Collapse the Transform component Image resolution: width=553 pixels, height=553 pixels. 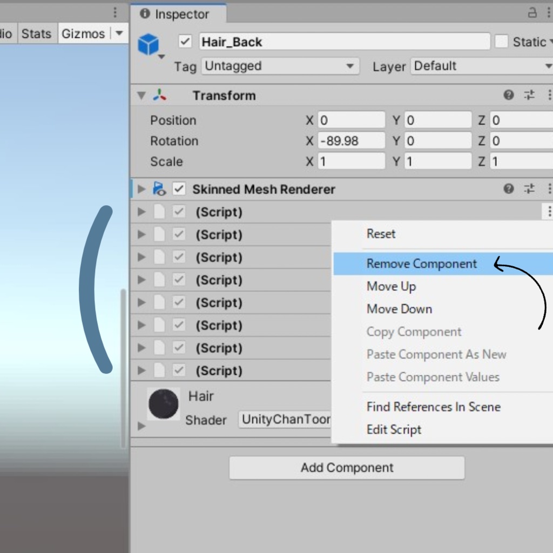pos(141,95)
